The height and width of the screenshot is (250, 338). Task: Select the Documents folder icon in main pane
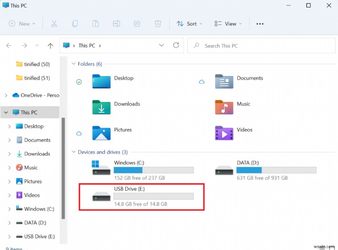(224, 81)
